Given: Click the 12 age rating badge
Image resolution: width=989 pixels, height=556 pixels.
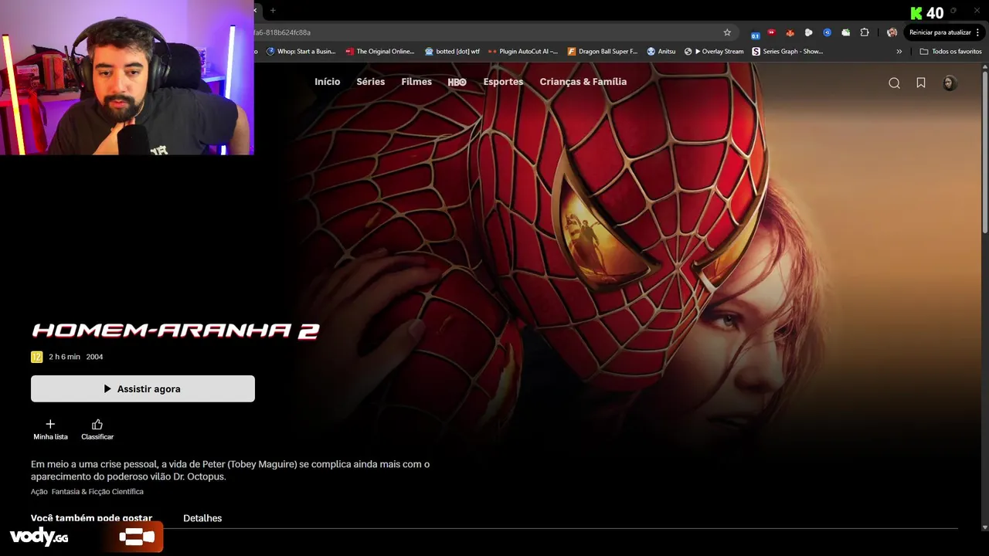Looking at the screenshot, I should (x=36, y=357).
